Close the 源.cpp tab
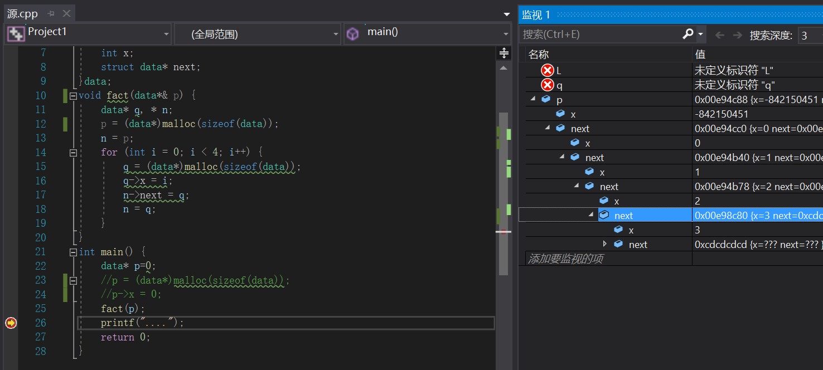The image size is (823, 370). (x=66, y=14)
